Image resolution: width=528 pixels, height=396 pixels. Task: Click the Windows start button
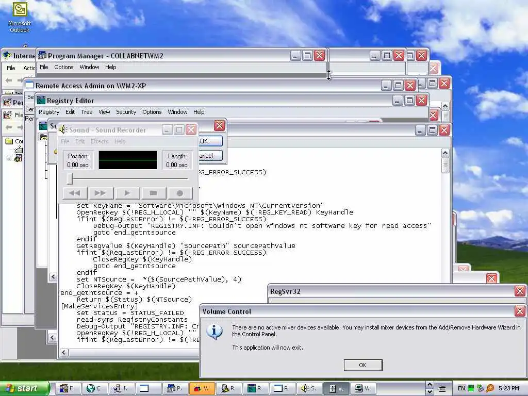(24, 388)
